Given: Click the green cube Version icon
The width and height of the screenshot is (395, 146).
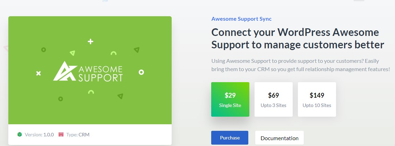Looking at the screenshot, I should tap(20, 135).
